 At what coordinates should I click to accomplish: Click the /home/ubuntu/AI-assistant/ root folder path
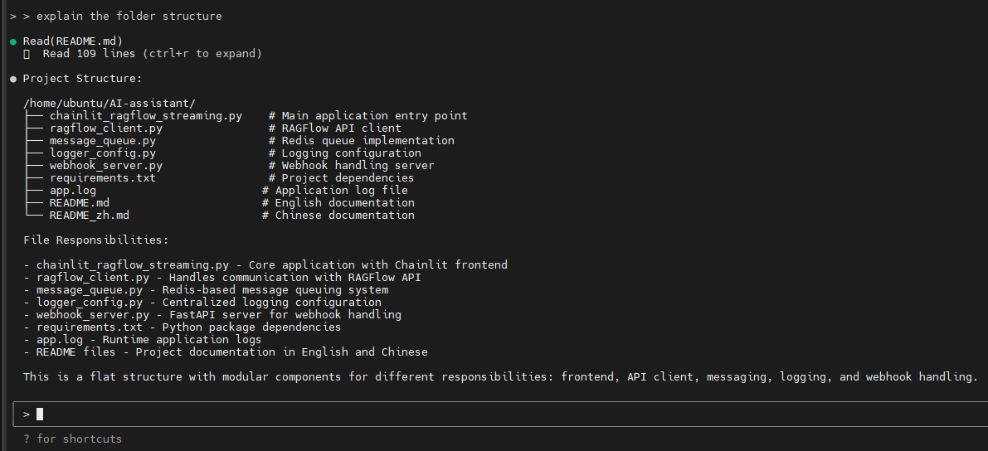[x=109, y=104]
